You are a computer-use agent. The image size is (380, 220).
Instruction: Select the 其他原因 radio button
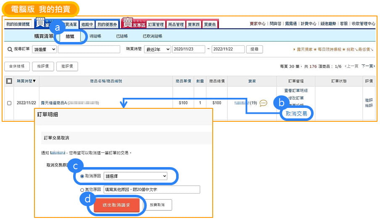(x=82, y=190)
